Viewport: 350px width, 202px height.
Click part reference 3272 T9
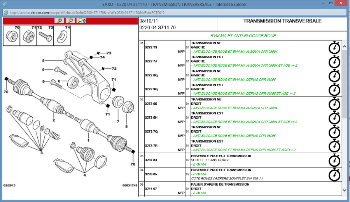point(151,47)
